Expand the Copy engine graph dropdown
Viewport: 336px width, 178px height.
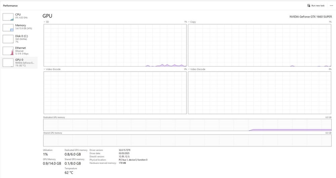coord(189,22)
